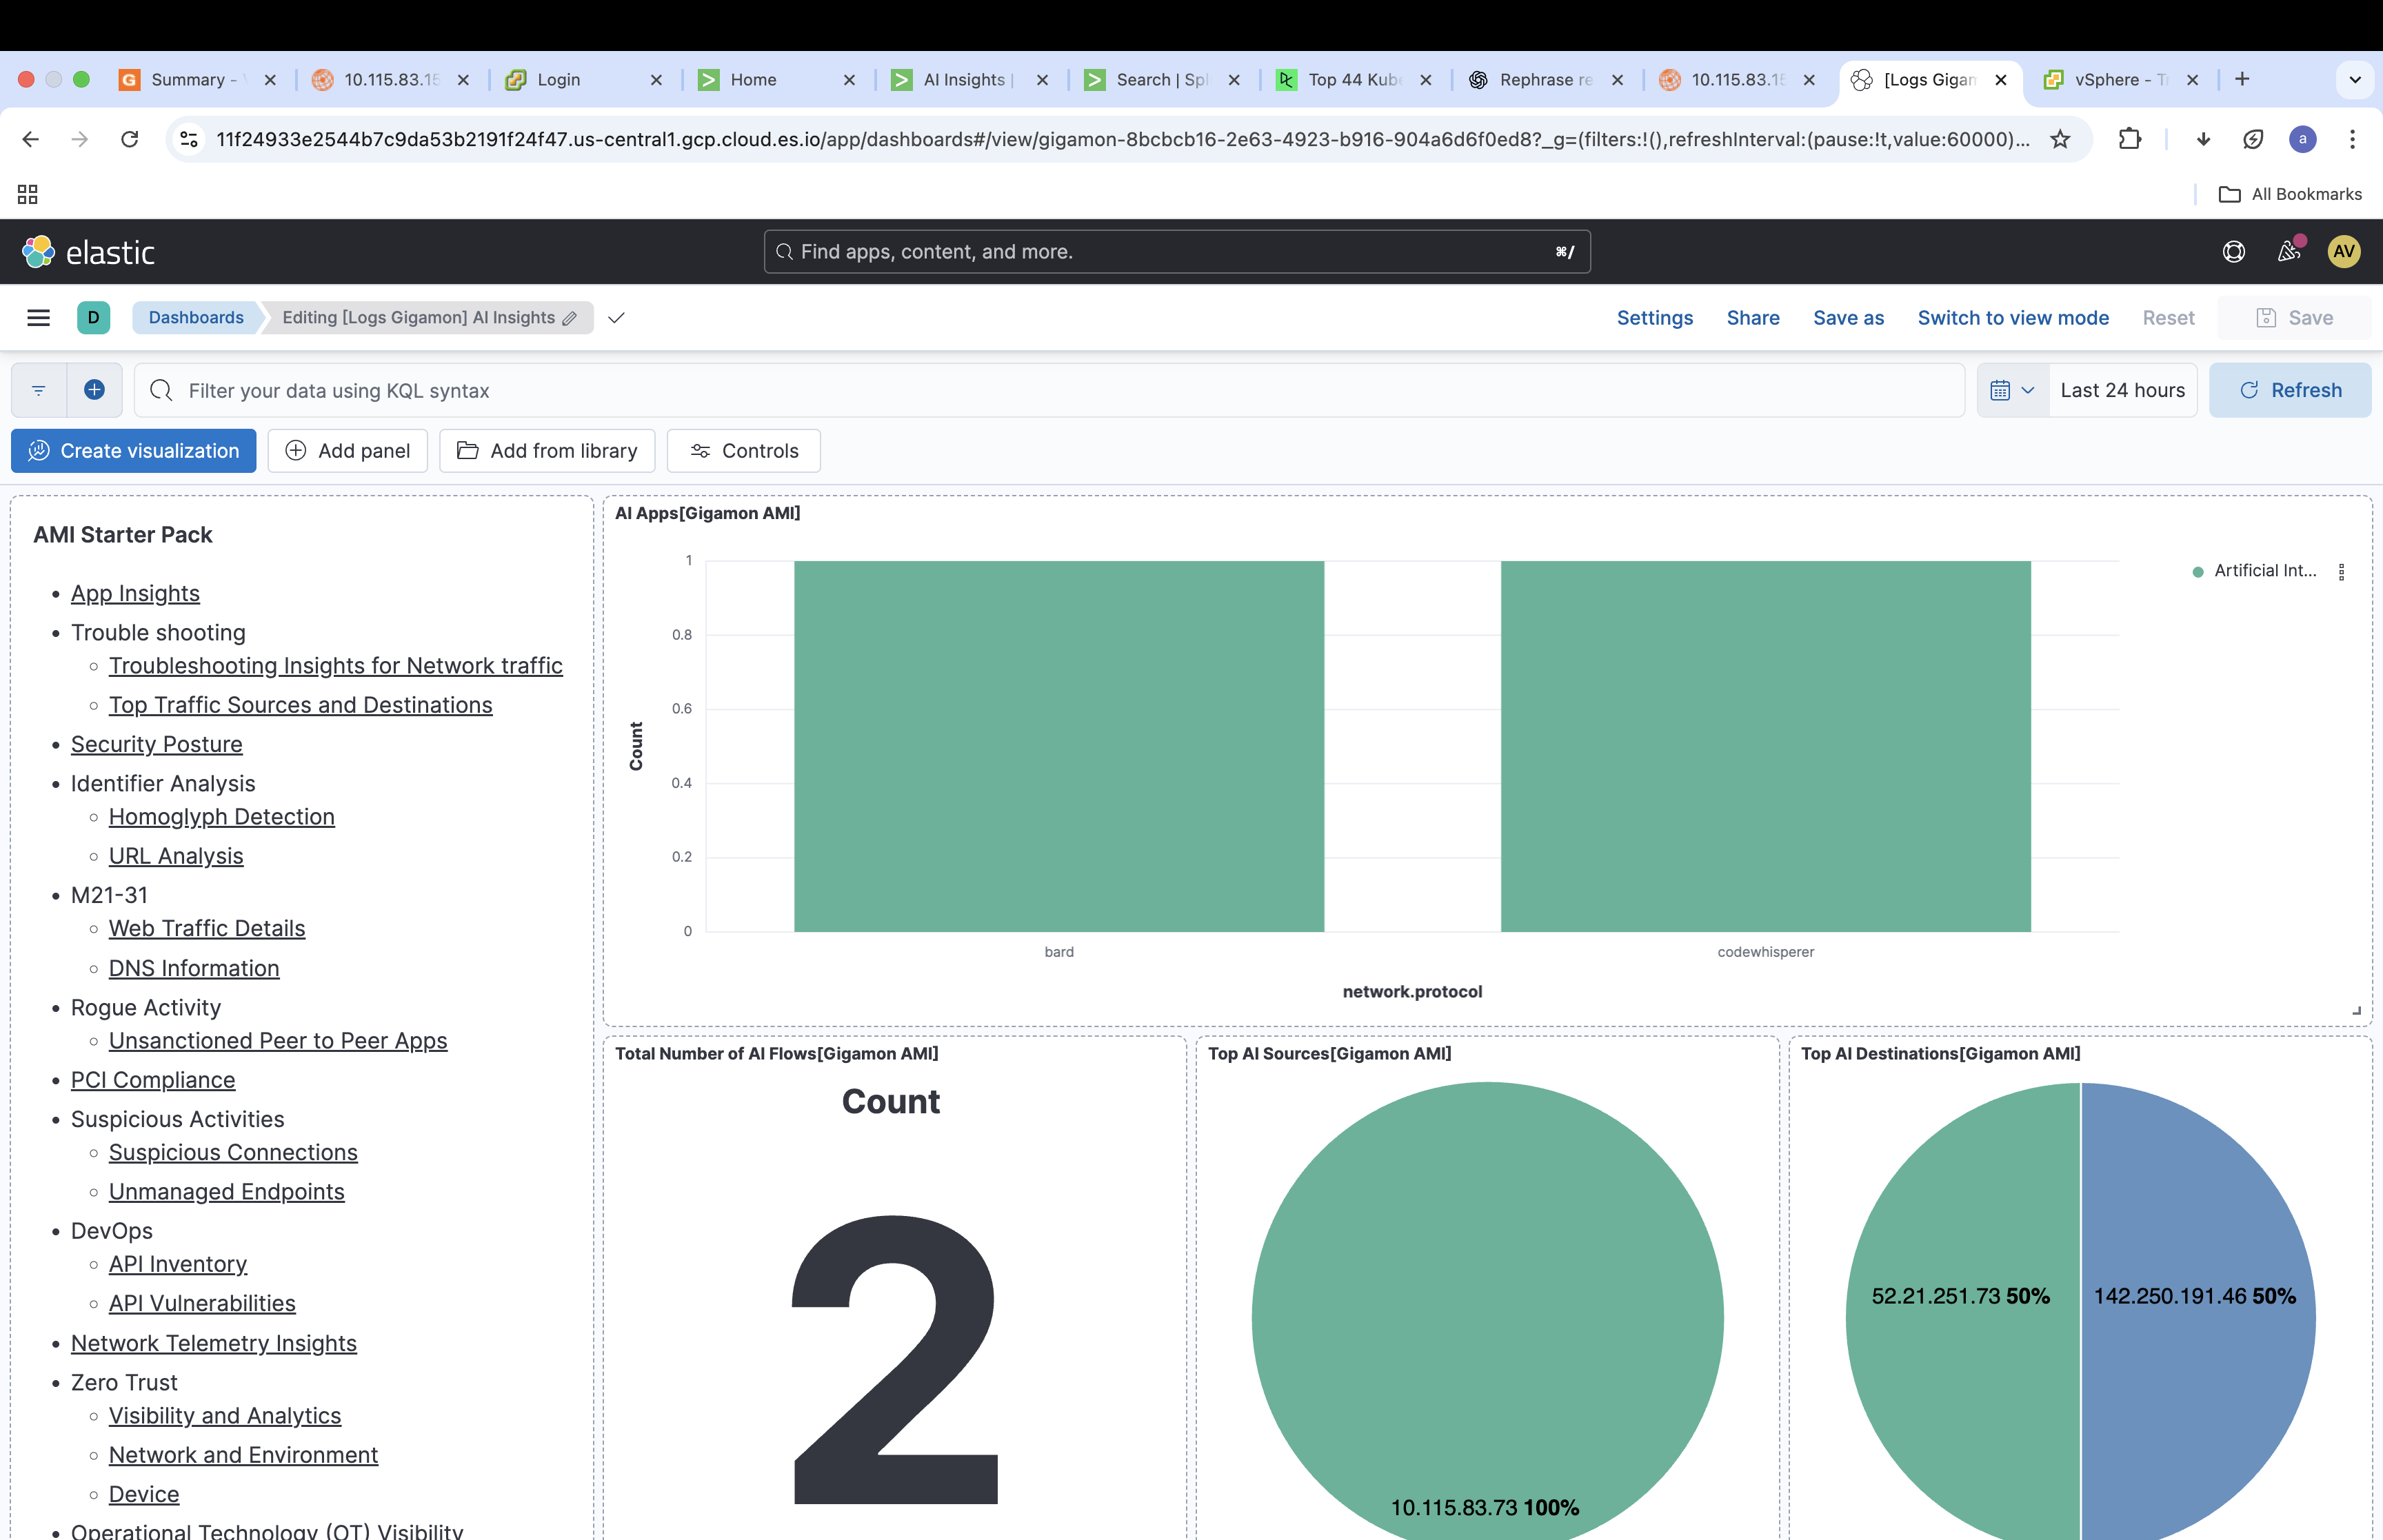2383x1540 pixels.
Task: Open Chrome apps grid in bookmarks bar
Action: coord(28,194)
